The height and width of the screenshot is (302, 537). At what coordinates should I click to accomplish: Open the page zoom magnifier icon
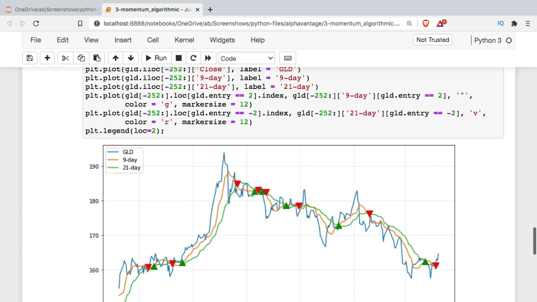click(x=409, y=23)
